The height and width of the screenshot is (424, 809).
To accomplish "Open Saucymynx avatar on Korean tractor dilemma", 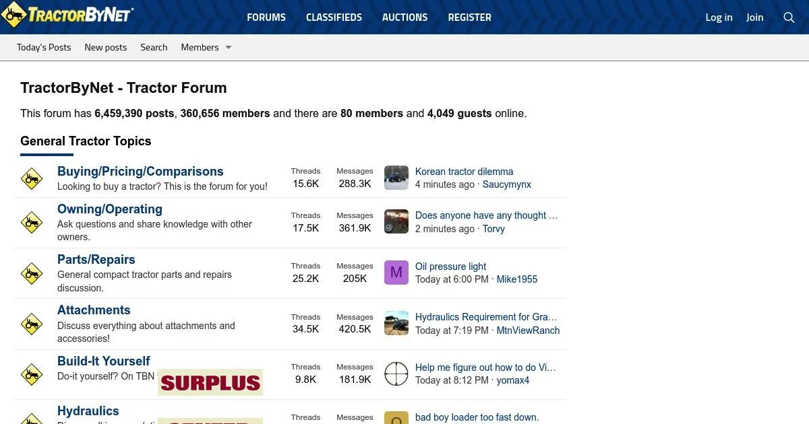I will click(x=396, y=178).
